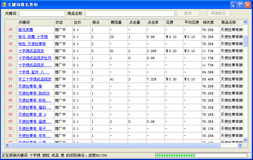This screenshot has width=253, height=160.
Task: Click the vertical scrollbar down arrow
Action: click(245, 140)
